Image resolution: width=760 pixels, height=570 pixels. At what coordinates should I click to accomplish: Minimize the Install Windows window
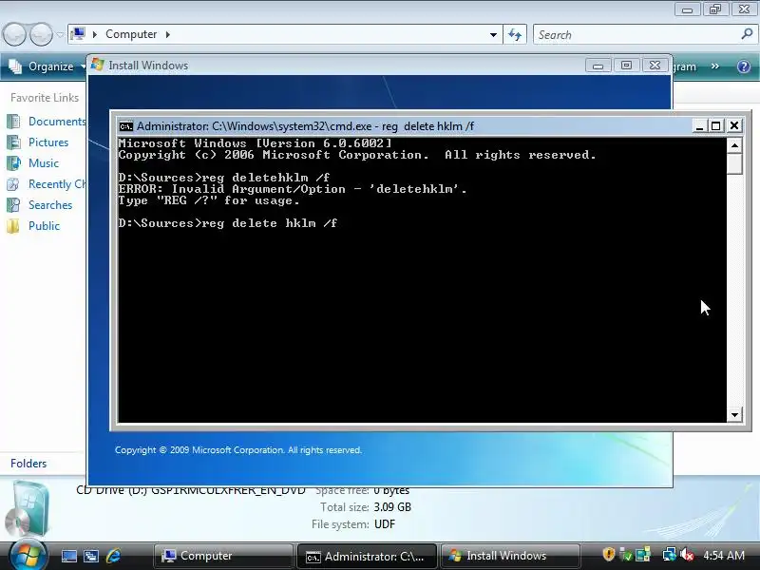tap(598, 66)
